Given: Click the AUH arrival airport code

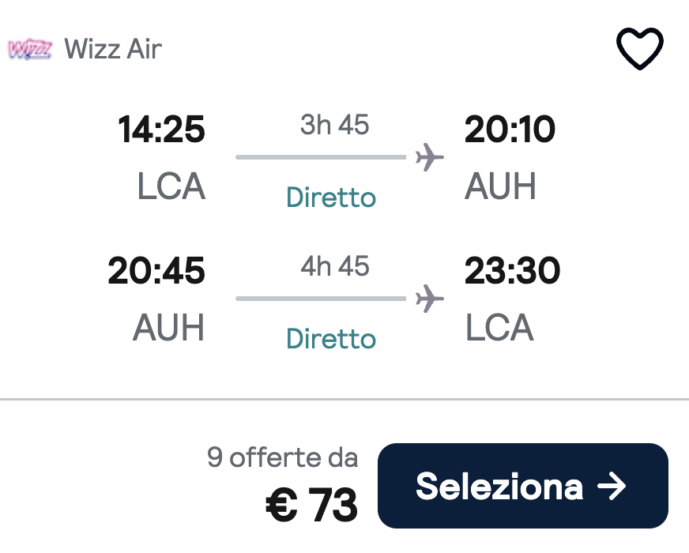Looking at the screenshot, I should [x=500, y=186].
